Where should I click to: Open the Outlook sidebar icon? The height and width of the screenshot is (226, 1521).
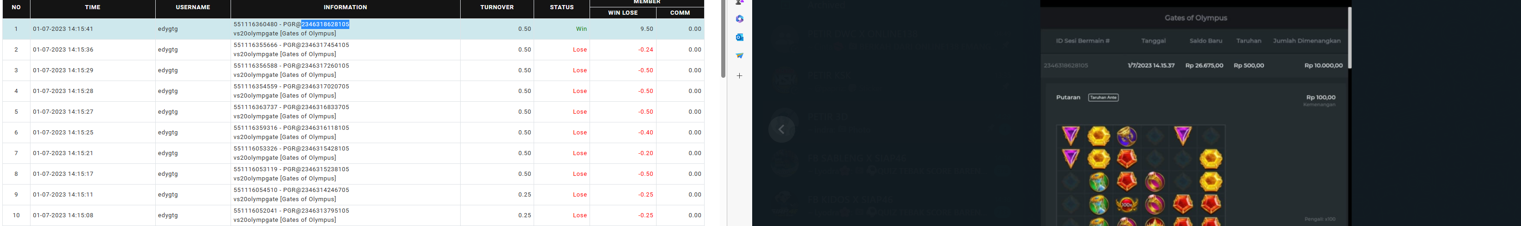[x=739, y=37]
